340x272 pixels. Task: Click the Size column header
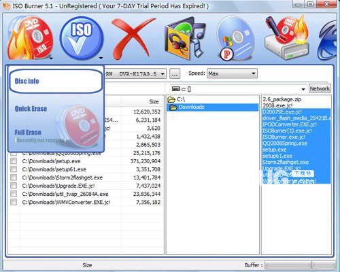[x=154, y=101]
